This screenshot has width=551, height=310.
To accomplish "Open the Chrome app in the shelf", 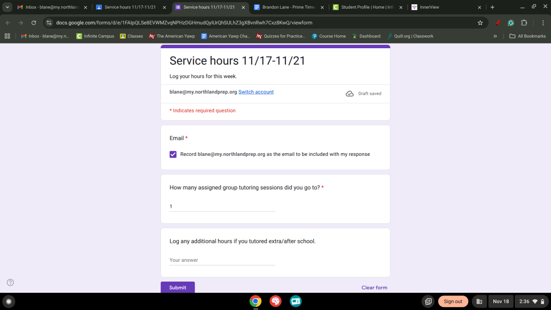I will pos(255,301).
